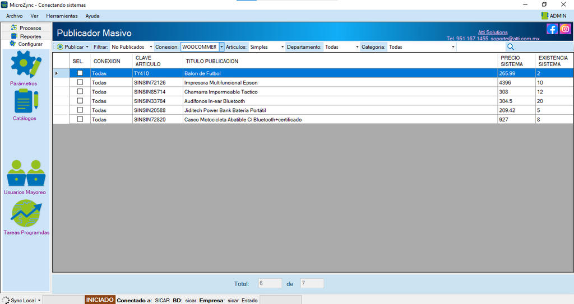The image size is (574, 304).
Task: Check the Jiditech Power Bank checkbox
Action: (x=80, y=110)
